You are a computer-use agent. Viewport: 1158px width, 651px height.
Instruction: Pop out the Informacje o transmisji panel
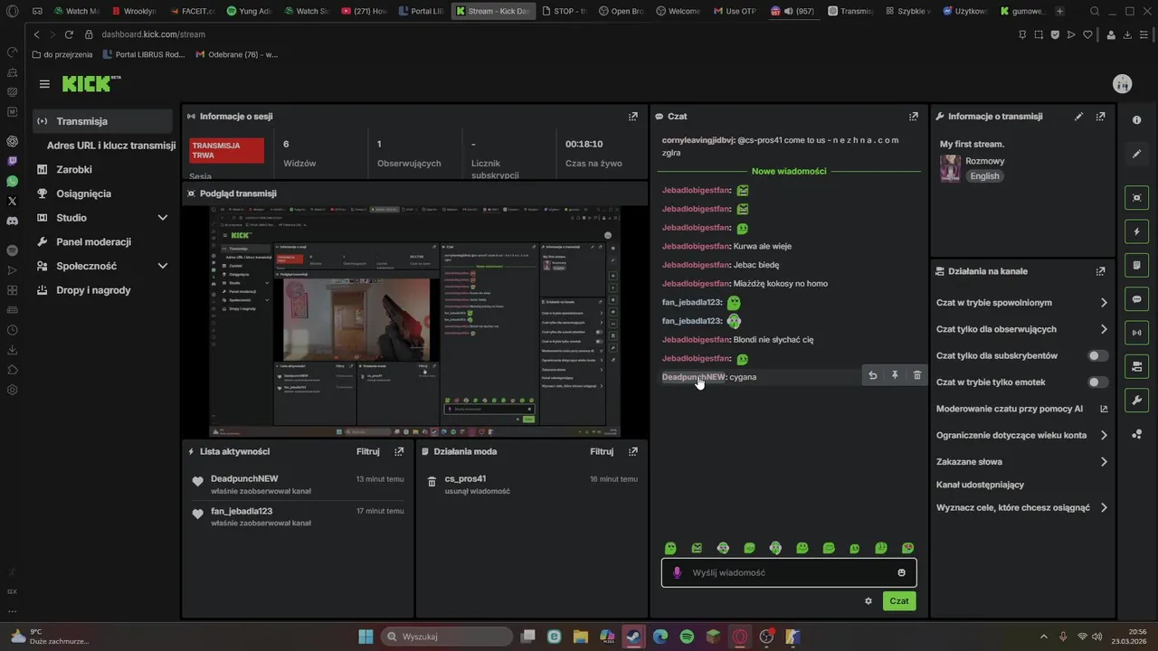(1101, 117)
